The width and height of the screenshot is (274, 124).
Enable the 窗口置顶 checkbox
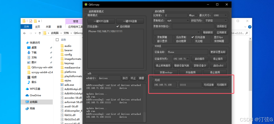point(155,41)
